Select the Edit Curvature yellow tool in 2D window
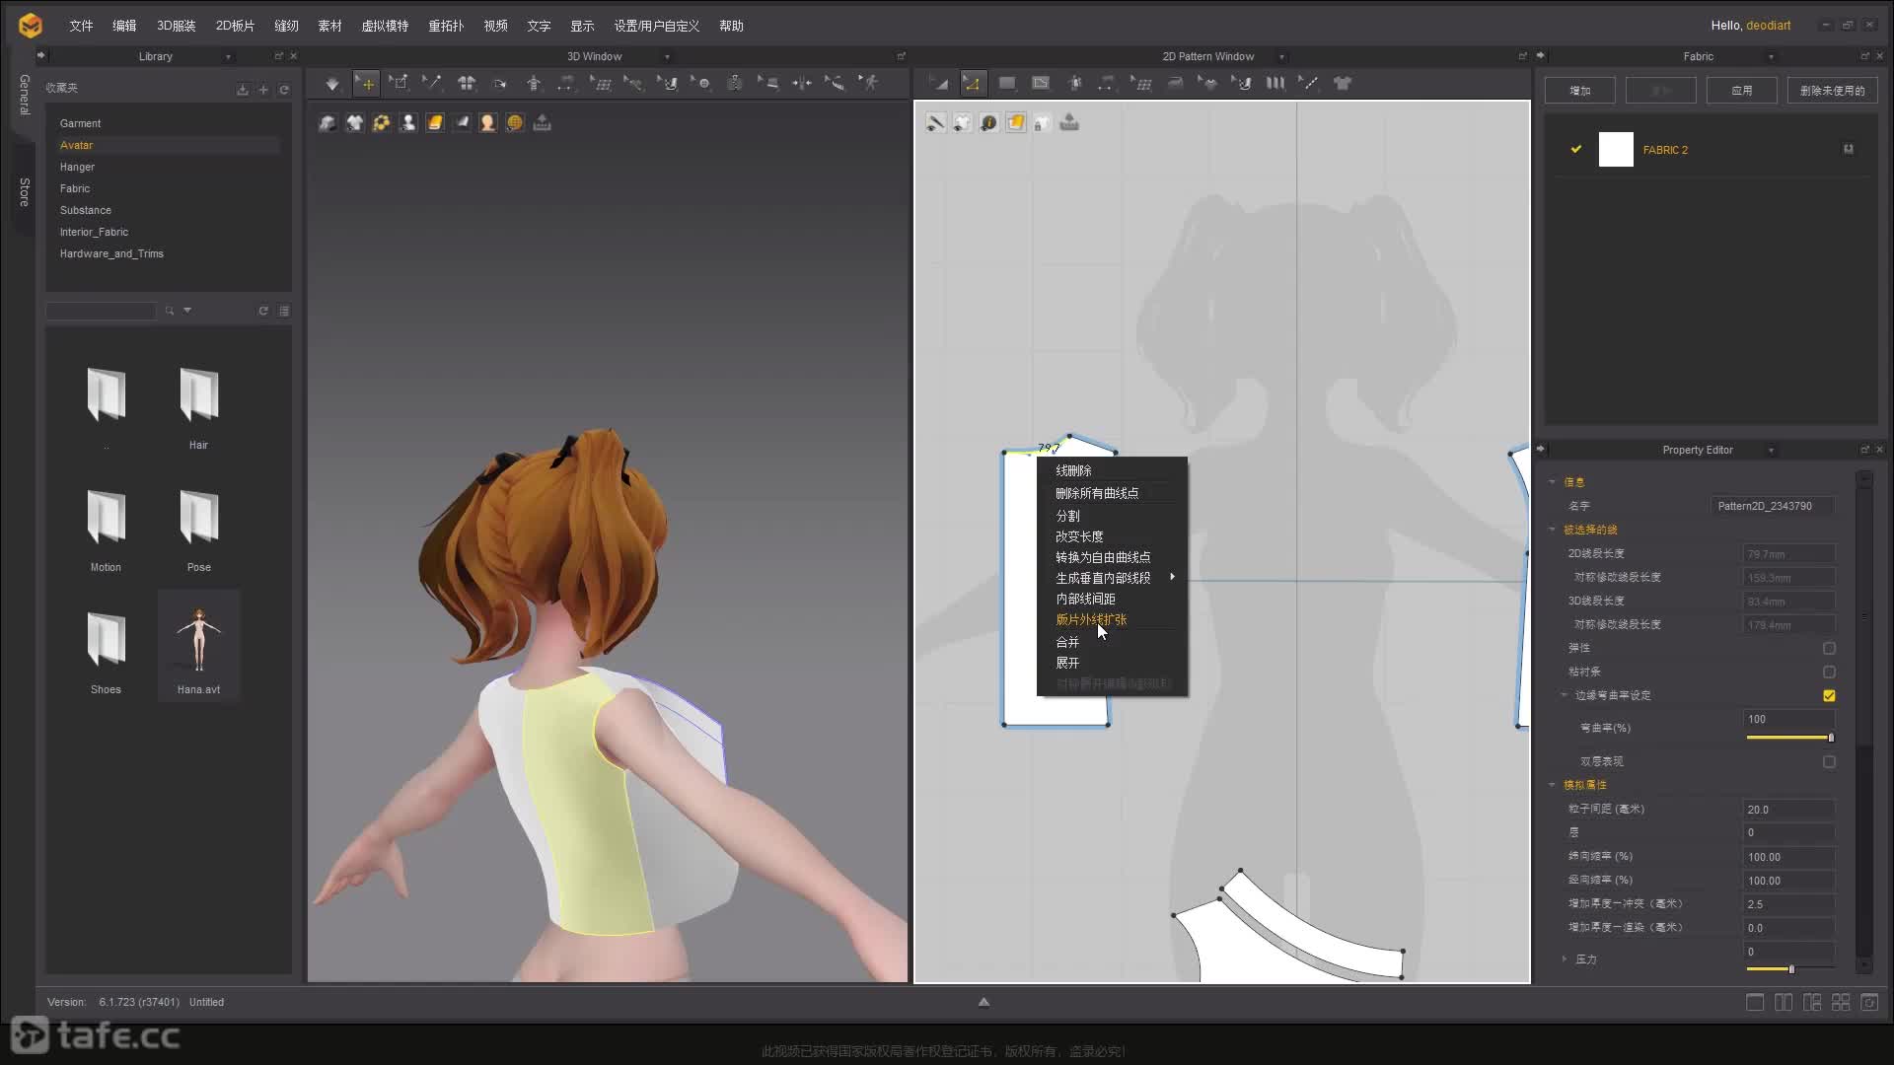Image resolution: width=1894 pixels, height=1065 pixels. pyautogui.click(x=973, y=84)
